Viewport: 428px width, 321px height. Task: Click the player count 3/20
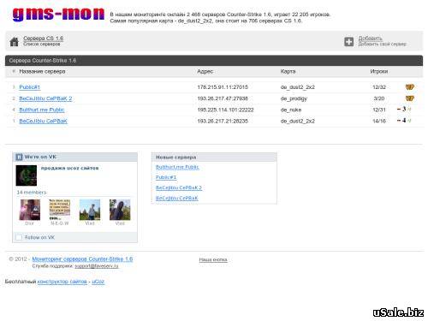click(379, 98)
